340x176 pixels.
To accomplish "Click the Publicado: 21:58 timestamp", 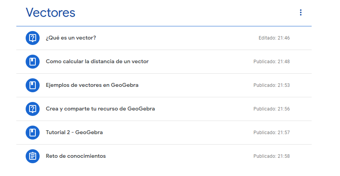I will [x=272, y=156].
